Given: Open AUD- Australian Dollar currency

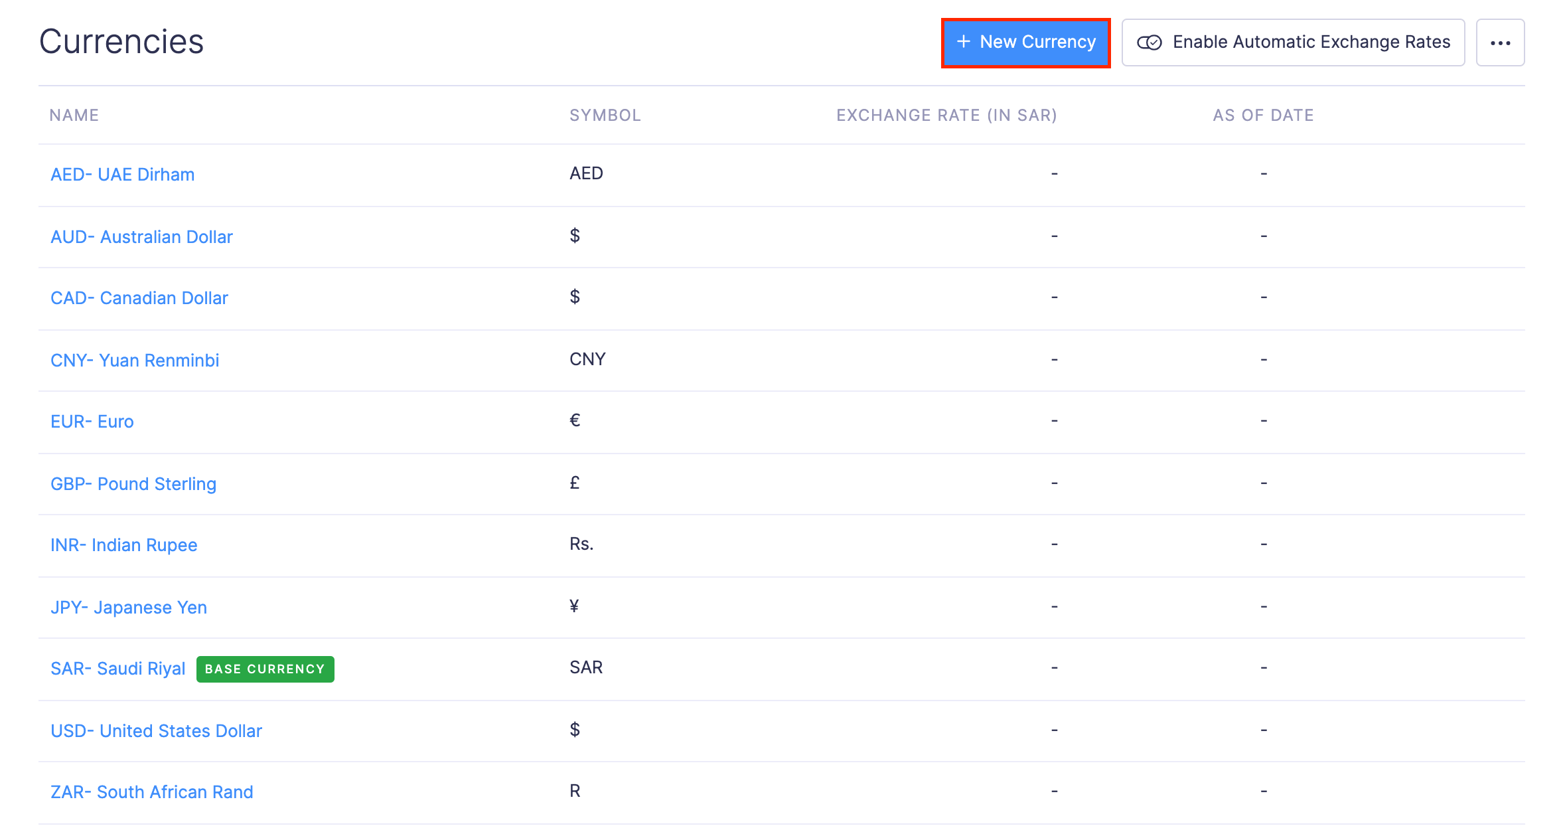Looking at the screenshot, I should click(x=141, y=237).
